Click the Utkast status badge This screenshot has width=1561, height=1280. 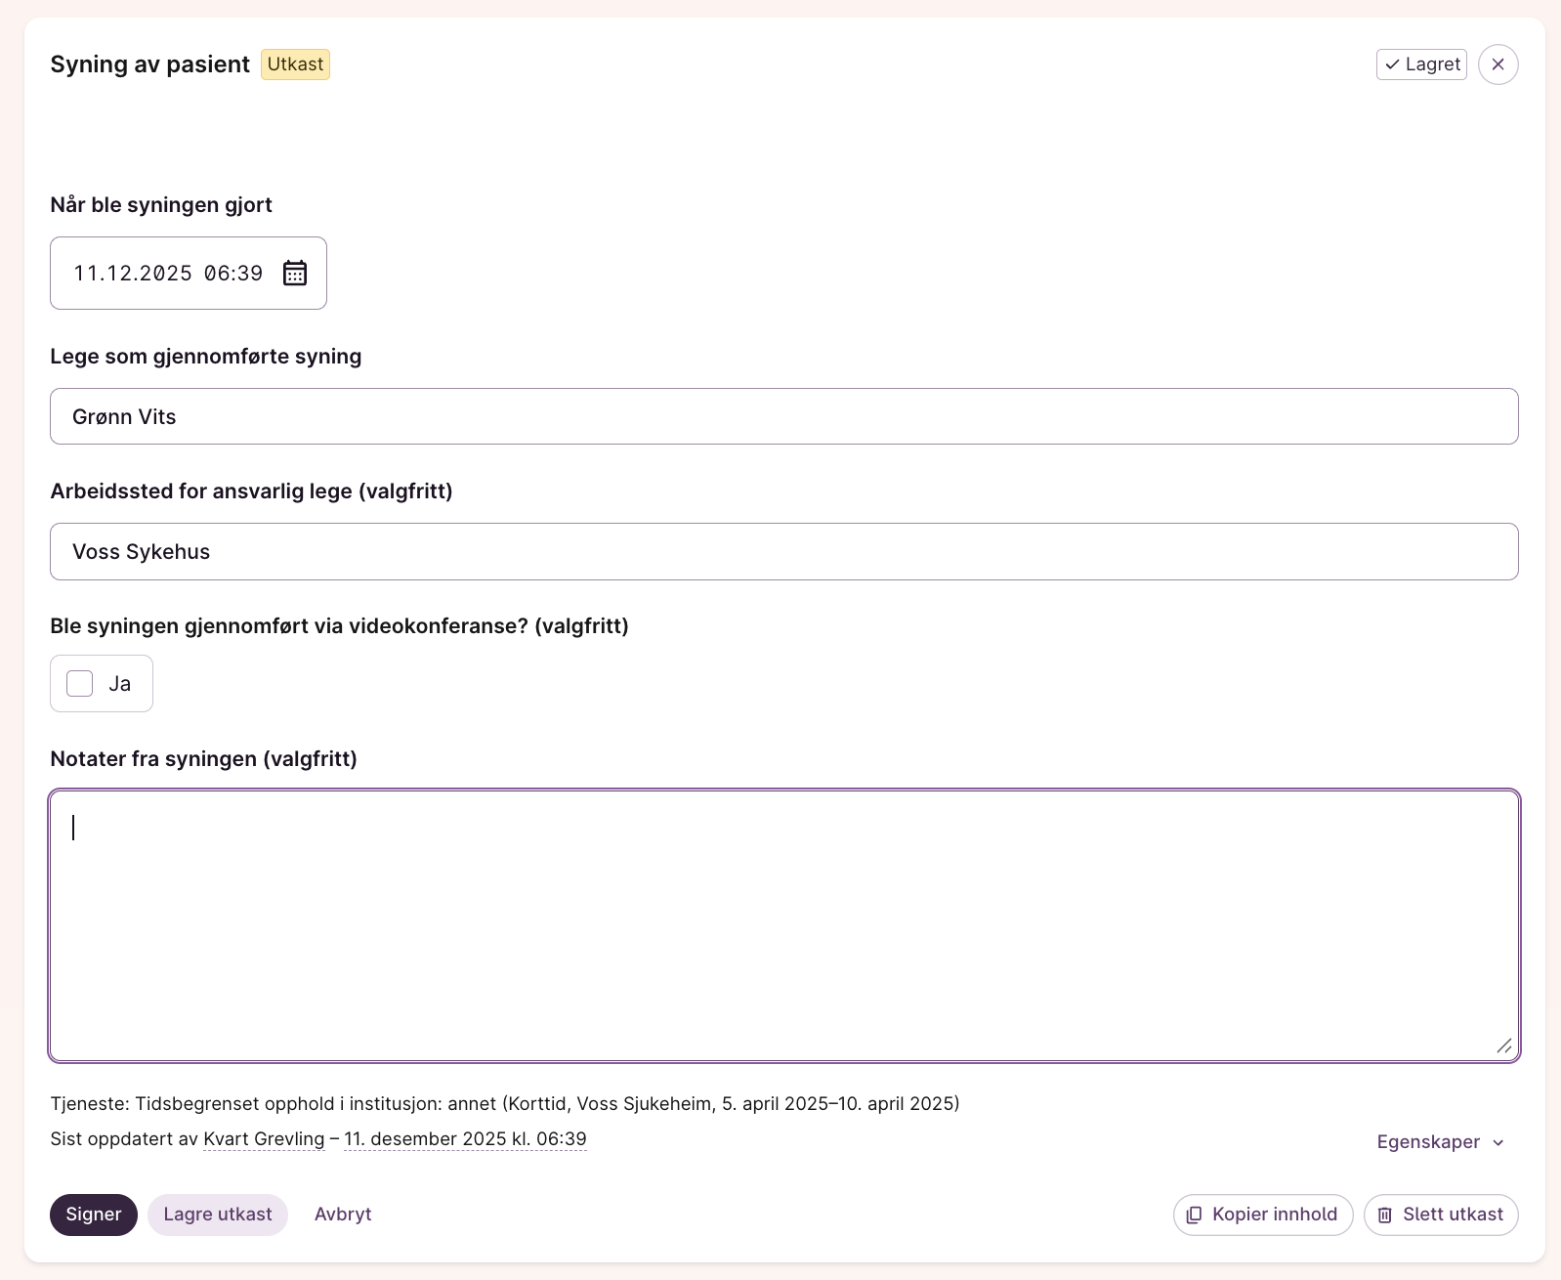295,64
